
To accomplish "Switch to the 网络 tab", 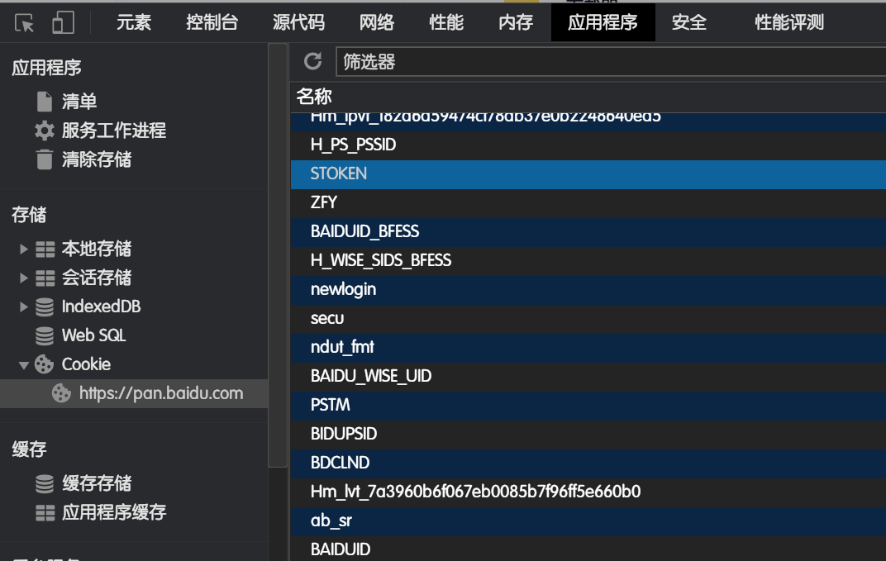I will click(377, 22).
